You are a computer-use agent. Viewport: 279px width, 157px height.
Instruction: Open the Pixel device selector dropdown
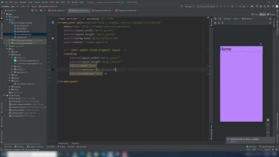[208, 6]
